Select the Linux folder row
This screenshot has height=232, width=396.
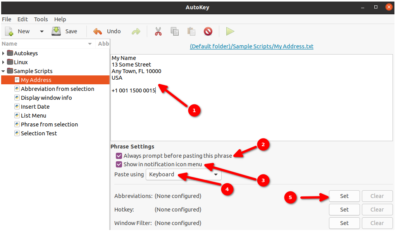click(x=55, y=62)
